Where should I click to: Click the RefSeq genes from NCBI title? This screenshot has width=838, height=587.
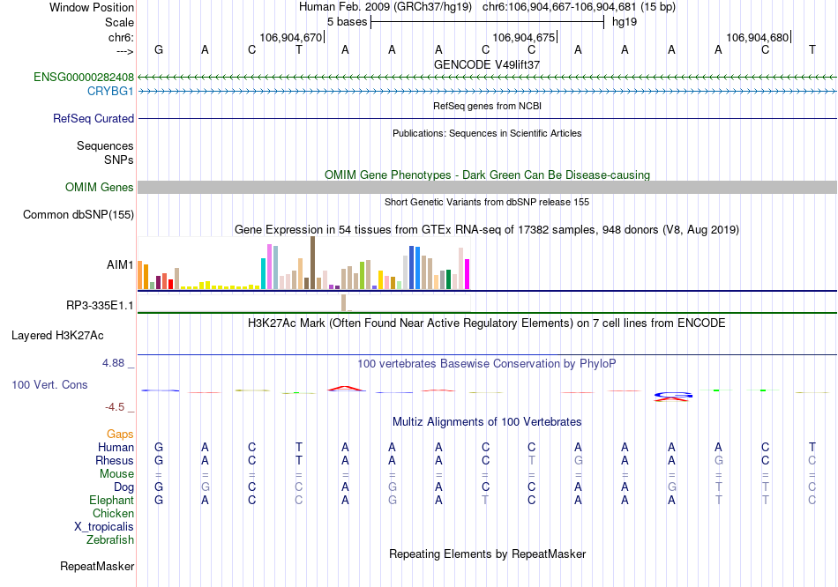click(x=487, y=106)
